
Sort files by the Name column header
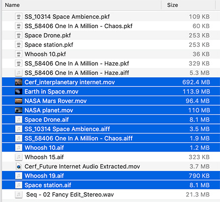[x=12, y=5]
